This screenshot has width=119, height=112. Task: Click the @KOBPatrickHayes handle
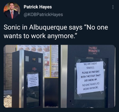[x=43, y=15]
